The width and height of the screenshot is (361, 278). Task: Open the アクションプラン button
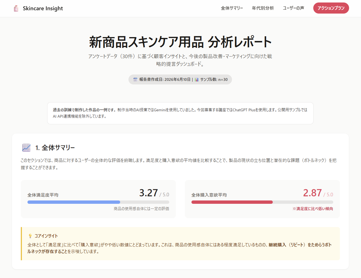331,8
